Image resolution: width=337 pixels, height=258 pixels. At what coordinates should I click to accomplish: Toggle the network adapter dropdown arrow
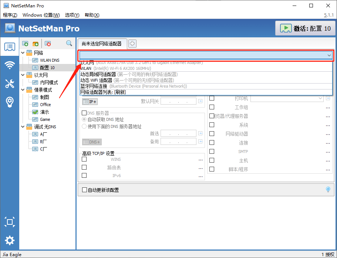(x=329, y=55)
